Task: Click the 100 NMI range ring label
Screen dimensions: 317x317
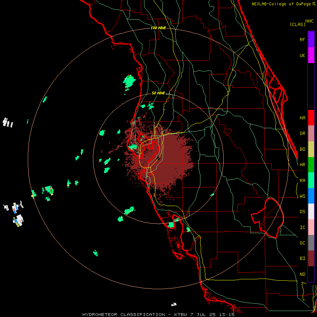Action: (x=158, y=28)
